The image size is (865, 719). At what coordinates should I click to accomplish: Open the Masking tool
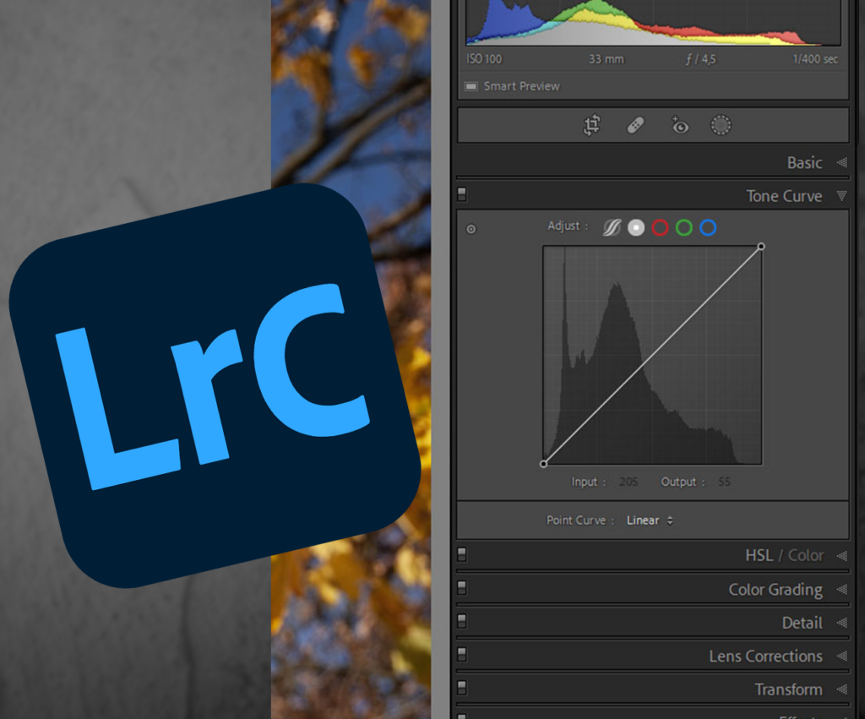click(722, 125)
